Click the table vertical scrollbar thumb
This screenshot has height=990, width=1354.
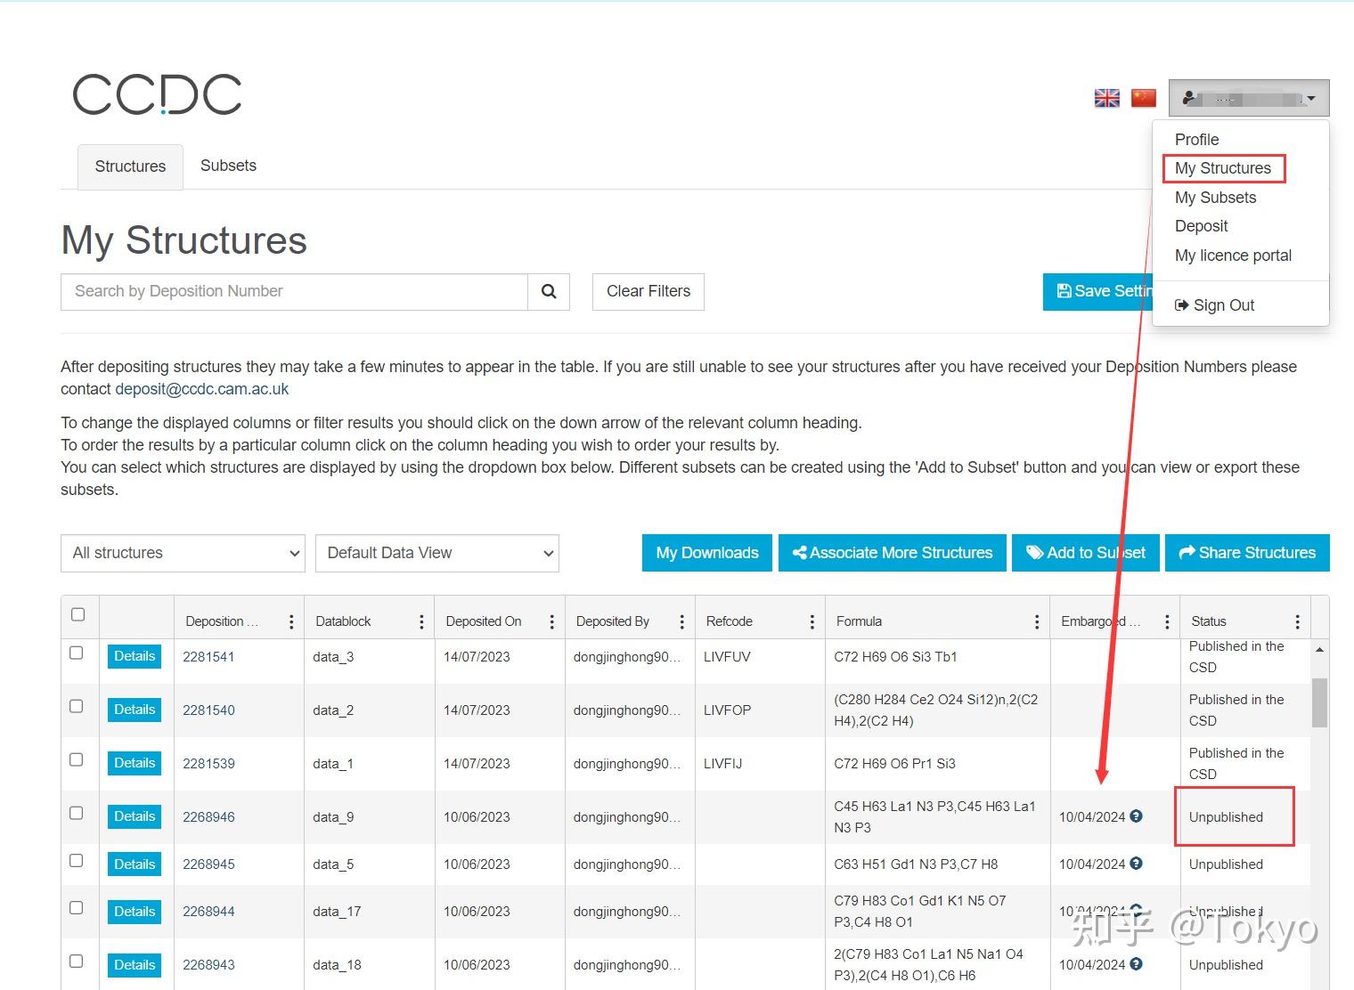(x=1319, y=702)
